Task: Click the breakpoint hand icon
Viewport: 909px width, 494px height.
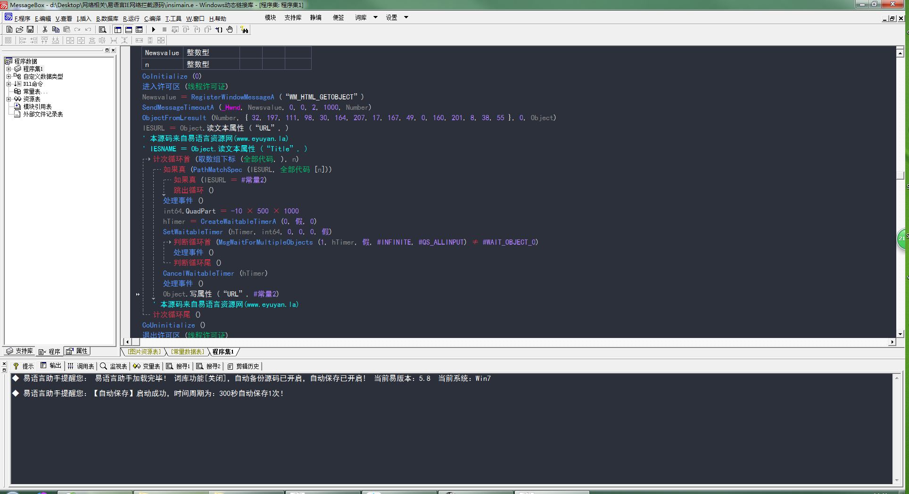Action: 230,30
